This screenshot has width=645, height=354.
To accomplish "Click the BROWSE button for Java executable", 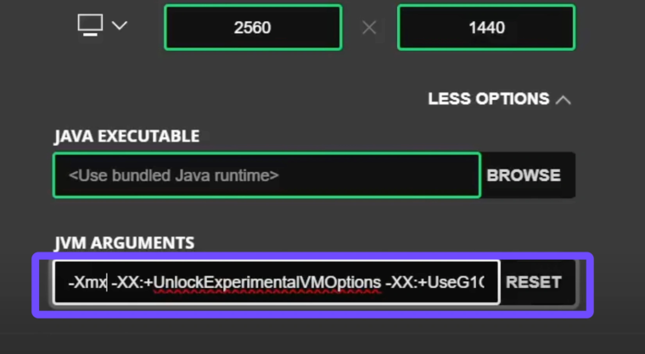I will [x=524, y=175].
